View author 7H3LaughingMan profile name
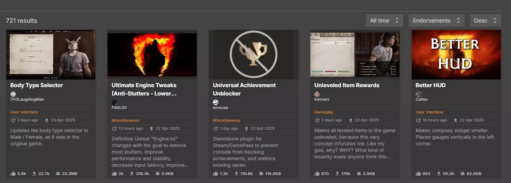Screen dimensions: 511x183 click(27, 99)
